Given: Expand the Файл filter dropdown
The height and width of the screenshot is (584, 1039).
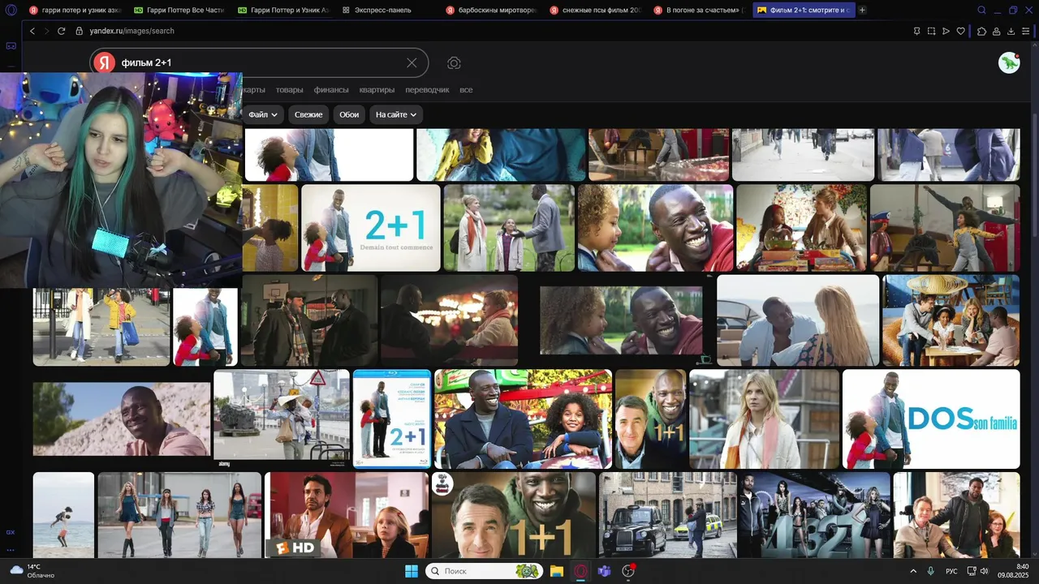Looking at the screenshot, I should (263, 114).
